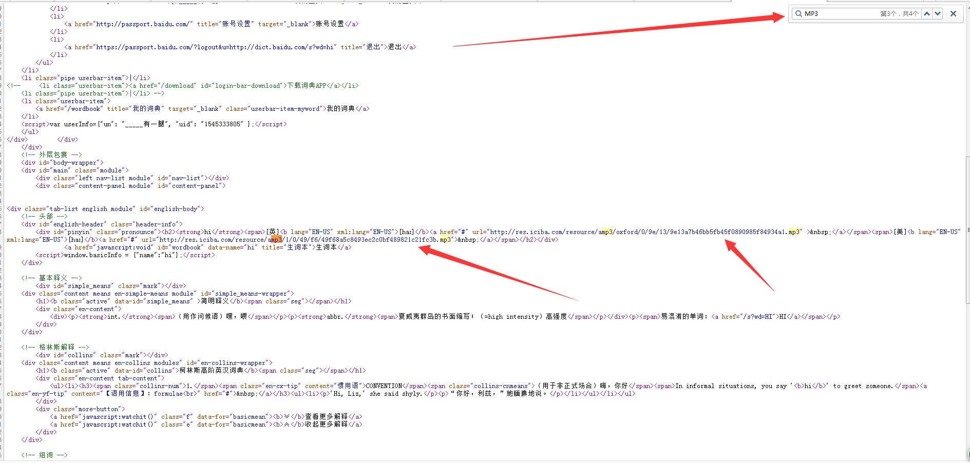
Task: Click the orange-highlighted current mp3 match
Action: (x=276, y=240)
